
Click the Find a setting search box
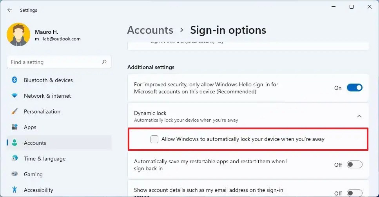pos(59,62)
